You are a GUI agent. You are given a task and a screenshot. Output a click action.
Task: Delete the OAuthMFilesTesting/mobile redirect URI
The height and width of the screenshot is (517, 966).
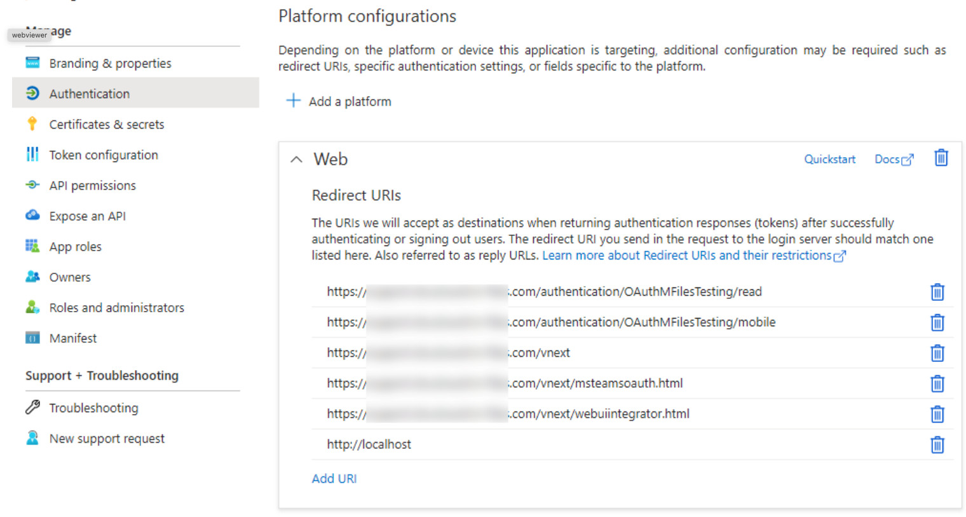(x=937, y=322)
